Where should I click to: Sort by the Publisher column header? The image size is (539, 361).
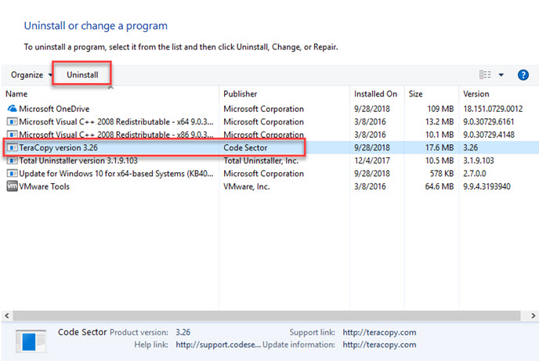(240, 94)
